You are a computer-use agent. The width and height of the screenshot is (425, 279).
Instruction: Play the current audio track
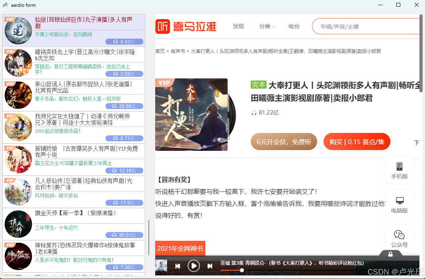tap(194, 266)
